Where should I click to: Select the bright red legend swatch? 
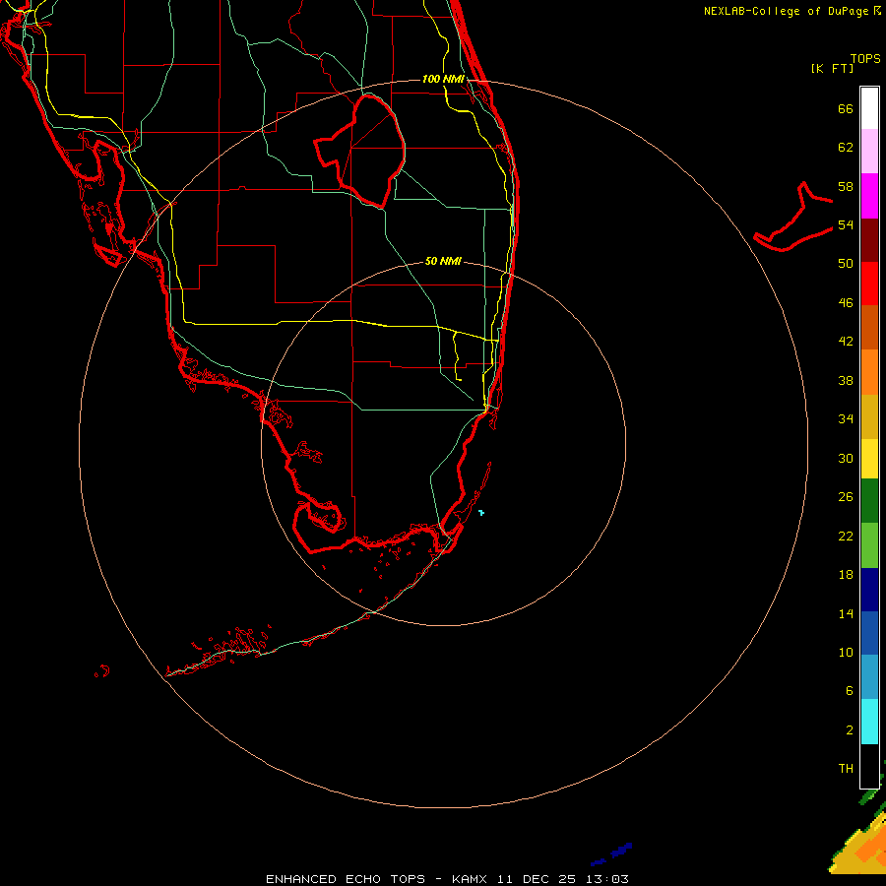tap(869, 284)
